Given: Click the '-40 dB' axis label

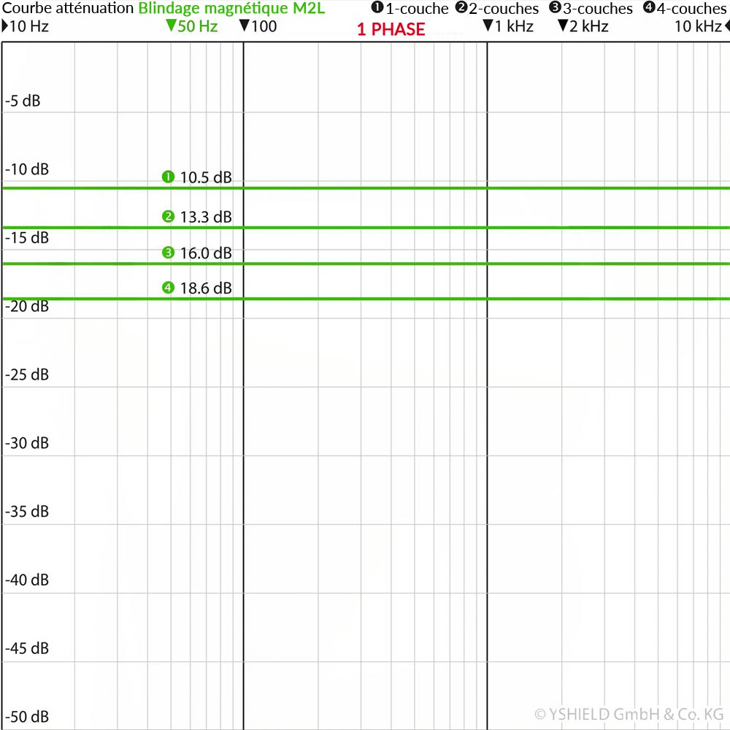Looking at the screenshot, I should (27, 580).
